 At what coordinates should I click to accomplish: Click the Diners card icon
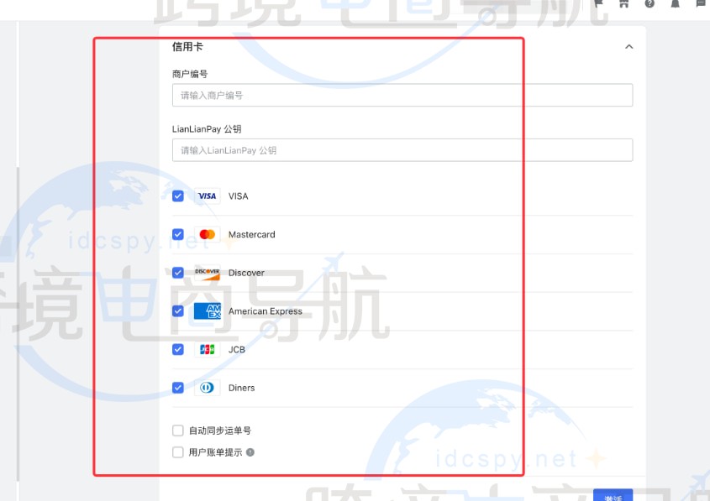coord(207,388)
